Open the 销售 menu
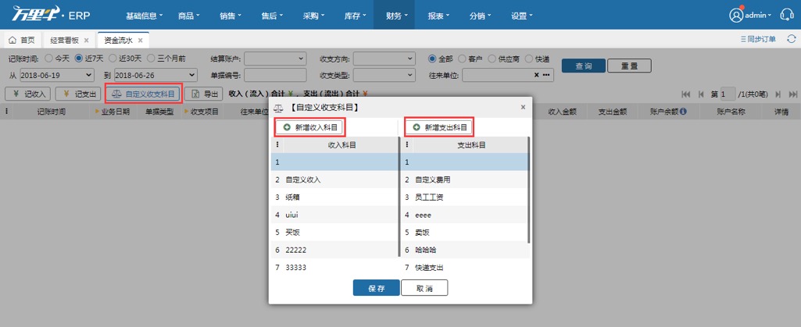 [x=231, y=16]
